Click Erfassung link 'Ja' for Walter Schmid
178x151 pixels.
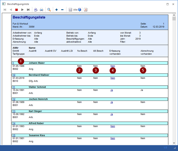112,90
